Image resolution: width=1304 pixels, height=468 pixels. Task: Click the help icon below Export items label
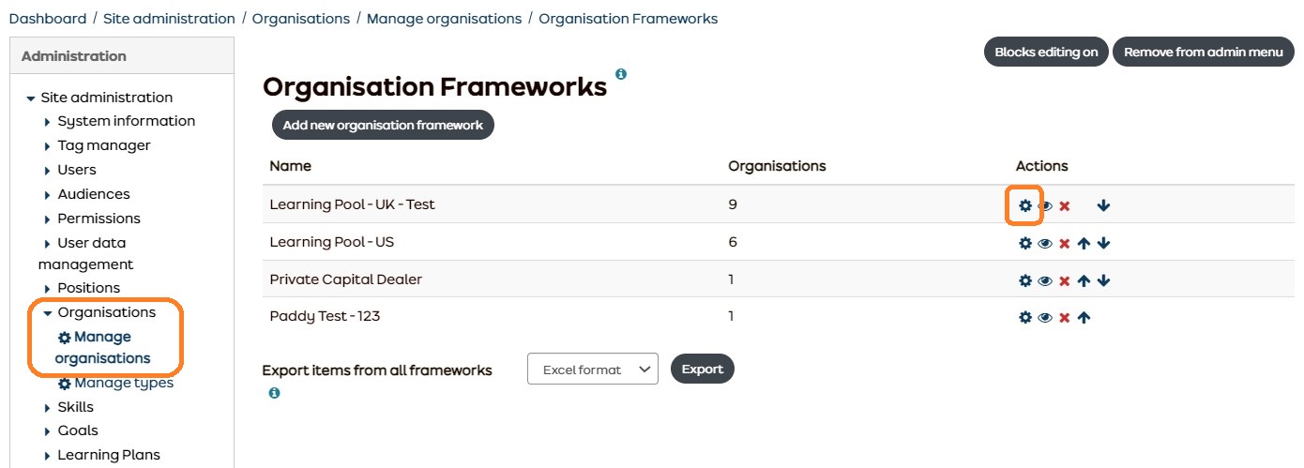pyautogui.click(x=274, y=393)
